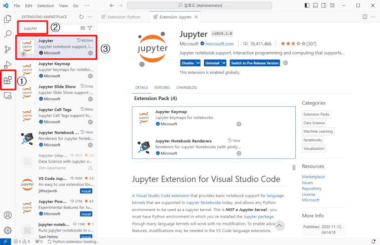Toggle secondary side bar layout button
This screenshot has height=245, width=380.
coord(323,5)
